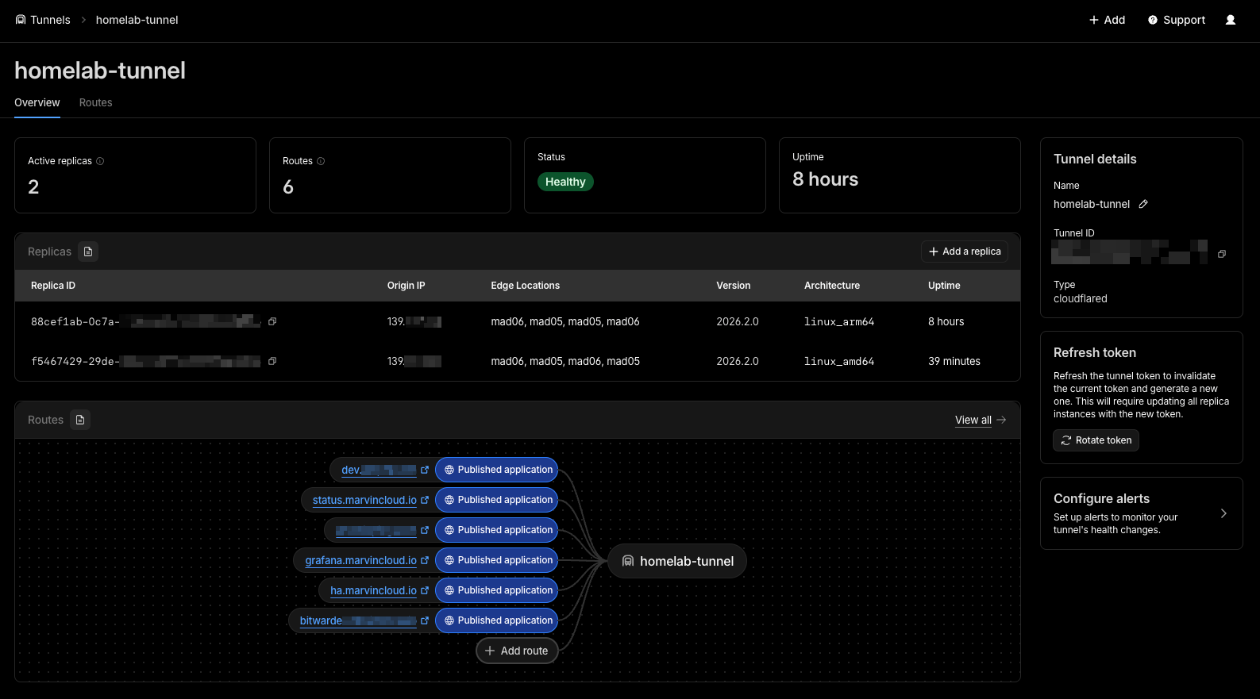Open status.marvincloud.io route link
This screenshot has width=1260, height=699.
pyautogui.click(x=364, y=500)
